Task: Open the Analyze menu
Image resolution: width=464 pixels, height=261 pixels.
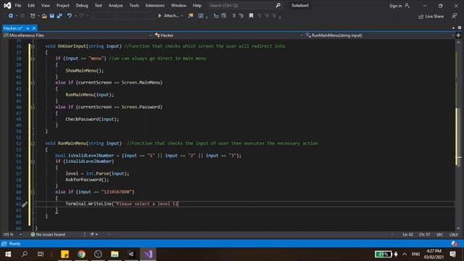Action: point(116,5)
